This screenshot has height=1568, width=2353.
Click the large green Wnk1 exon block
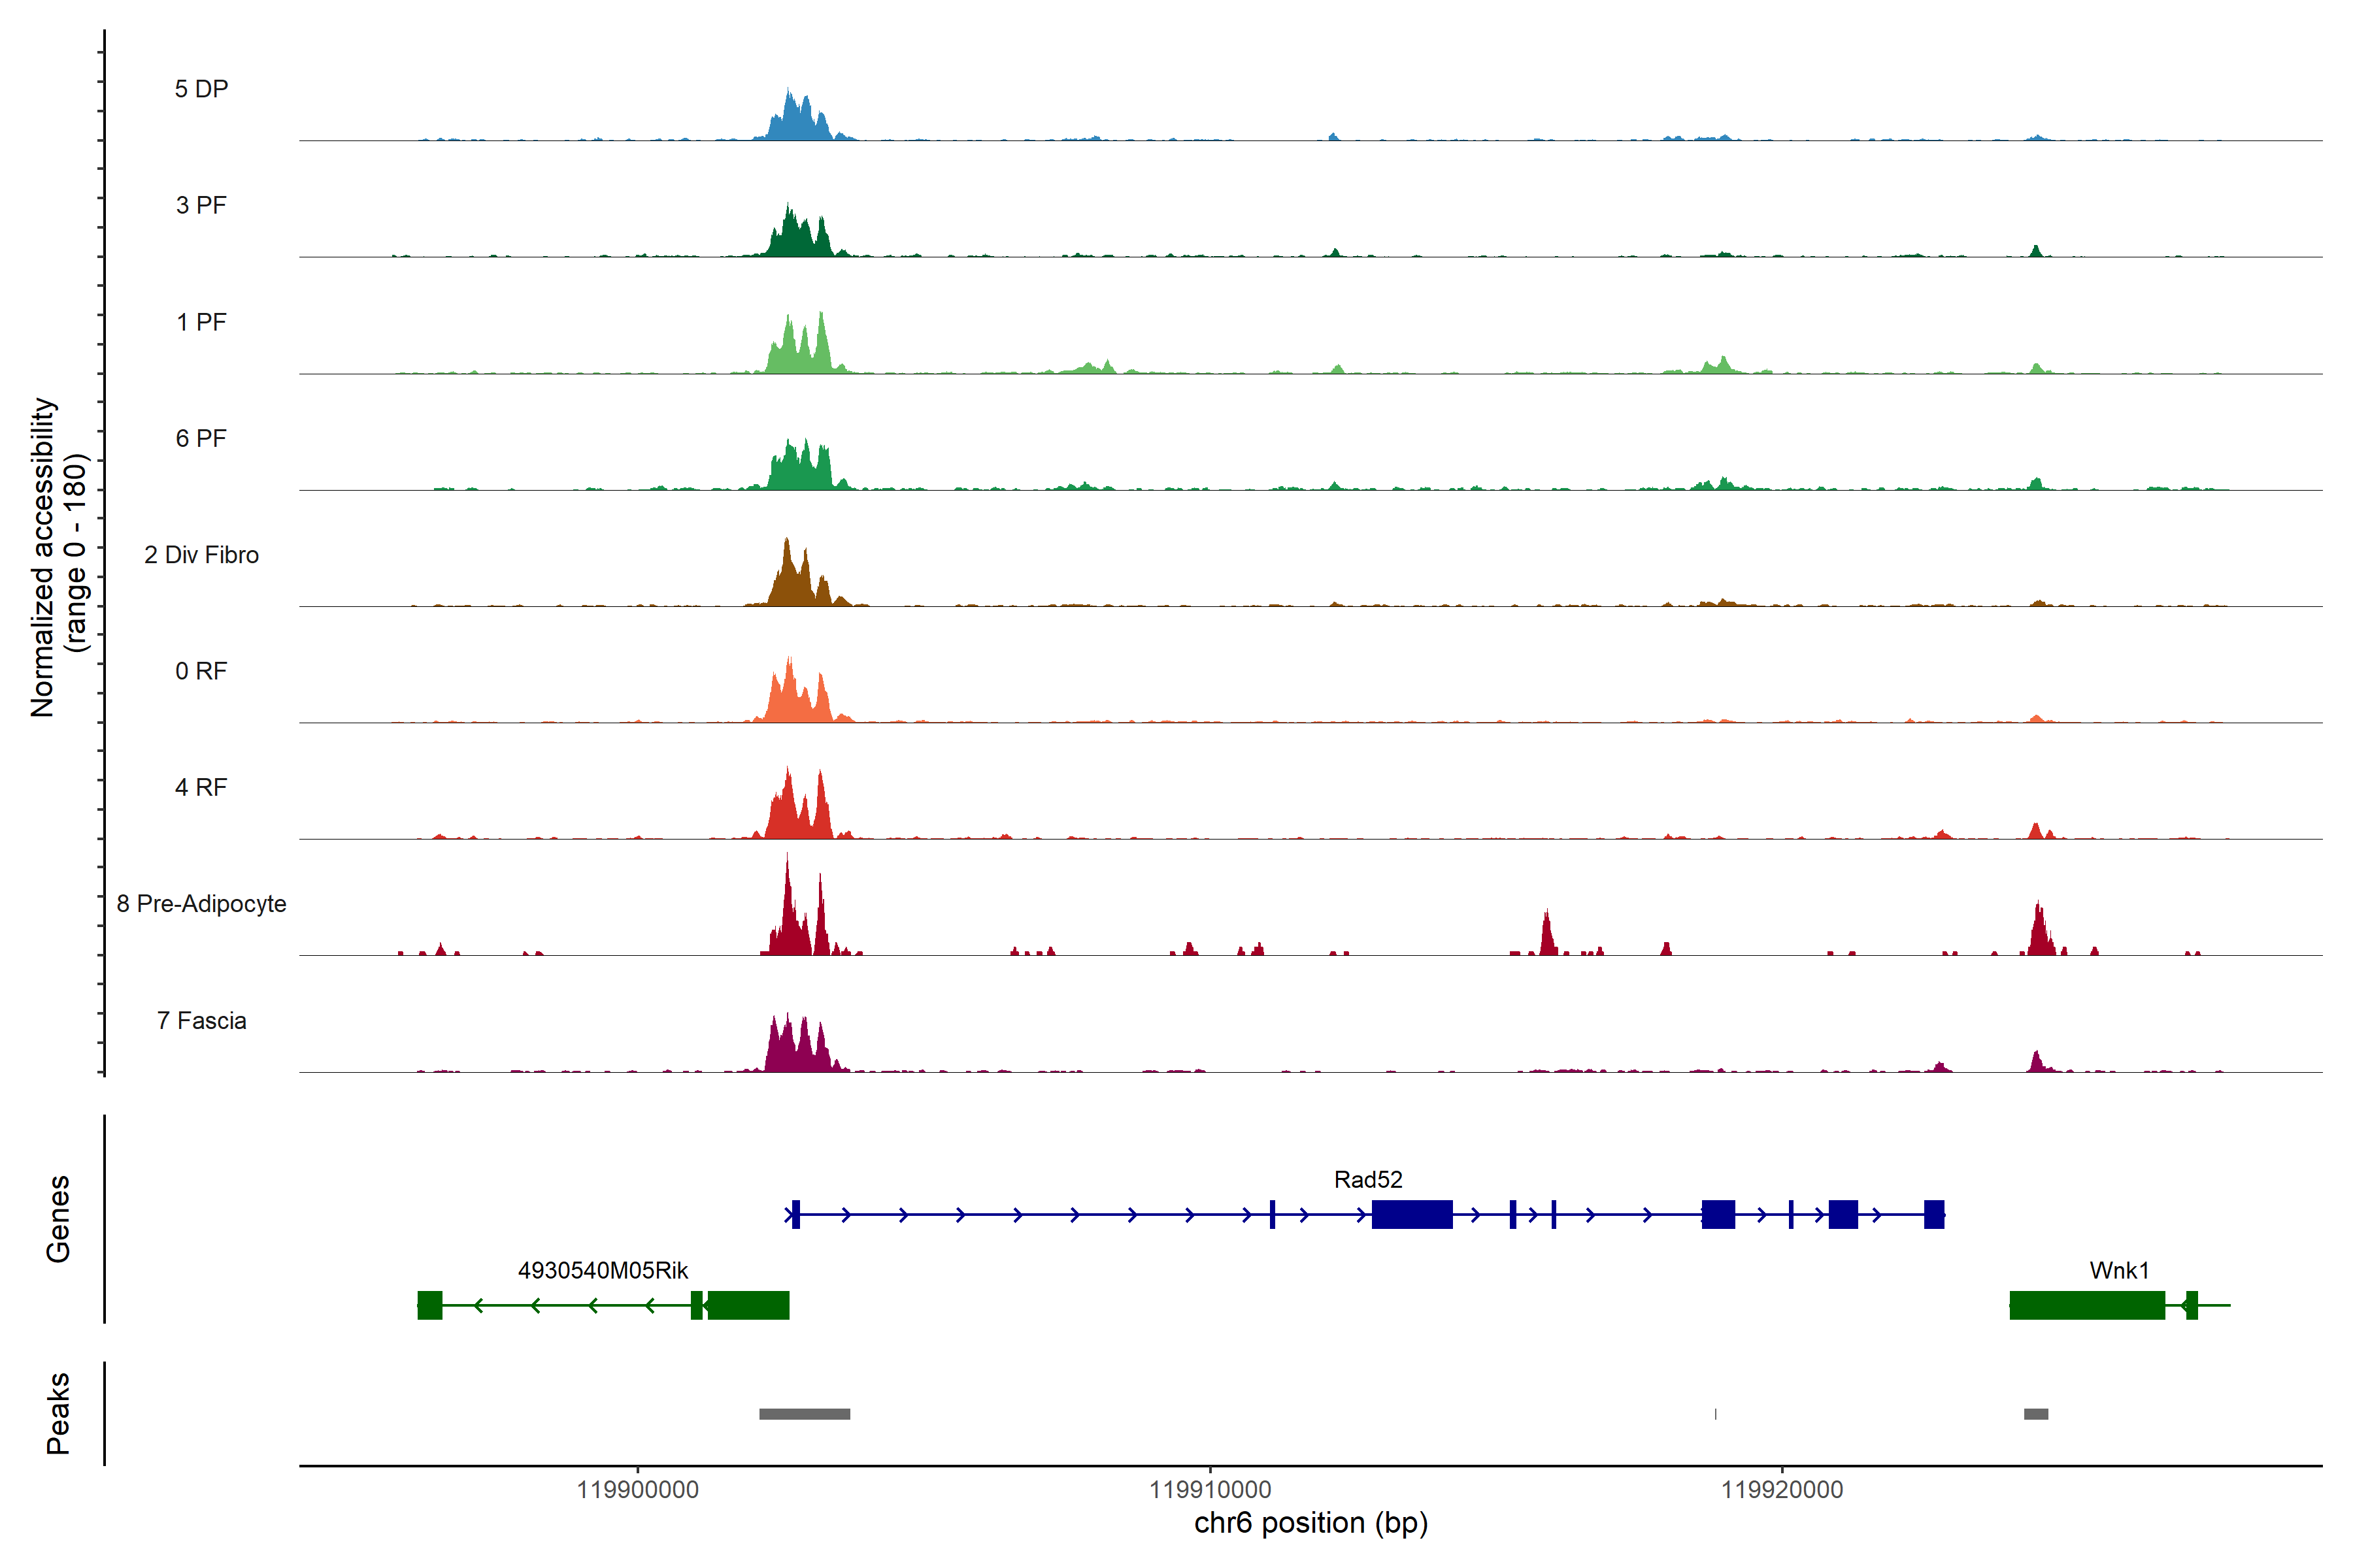coord(2087,1305)
